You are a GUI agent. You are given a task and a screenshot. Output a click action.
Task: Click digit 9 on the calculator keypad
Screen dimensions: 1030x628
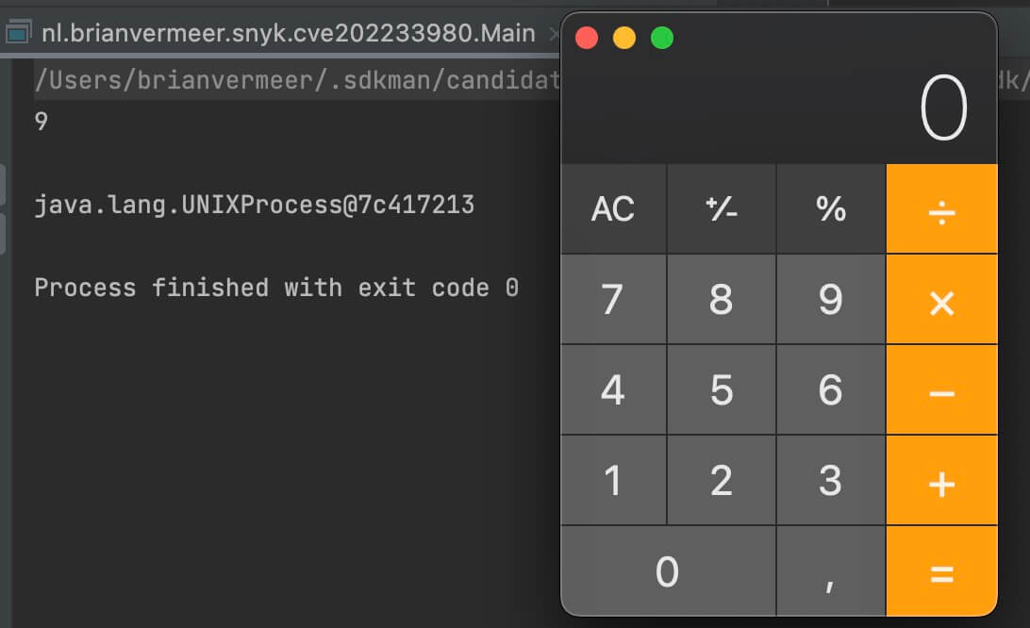pos(831,300)
